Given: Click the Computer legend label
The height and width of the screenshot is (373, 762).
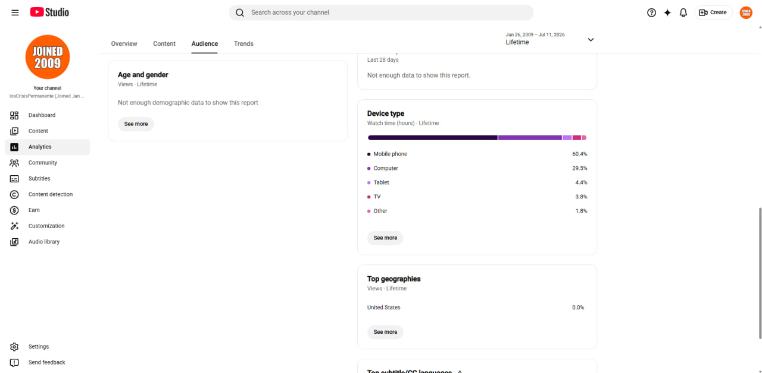Looking at the screenshot, I should 386,169.
